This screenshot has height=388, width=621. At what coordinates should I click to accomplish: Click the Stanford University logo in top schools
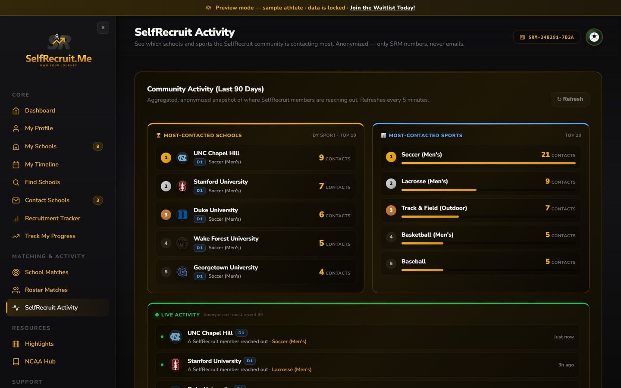182,186
